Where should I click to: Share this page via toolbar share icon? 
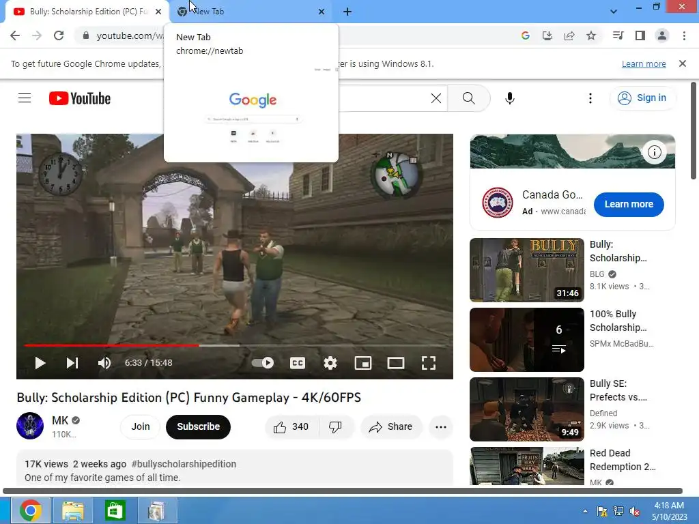tap(569, 35)
